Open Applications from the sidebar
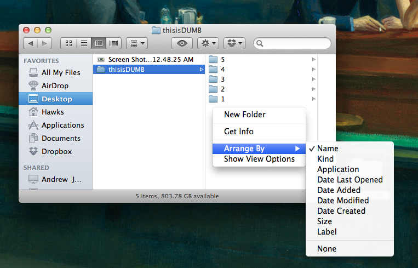Image resolution: width=418 pixels, height=268 pixels. (56, 125)
